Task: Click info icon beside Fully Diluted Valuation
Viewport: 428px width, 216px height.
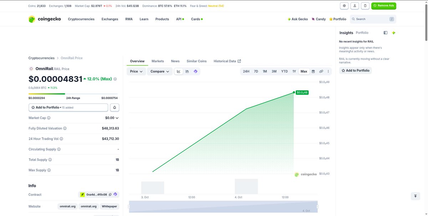Action: [x=65, y=128]
